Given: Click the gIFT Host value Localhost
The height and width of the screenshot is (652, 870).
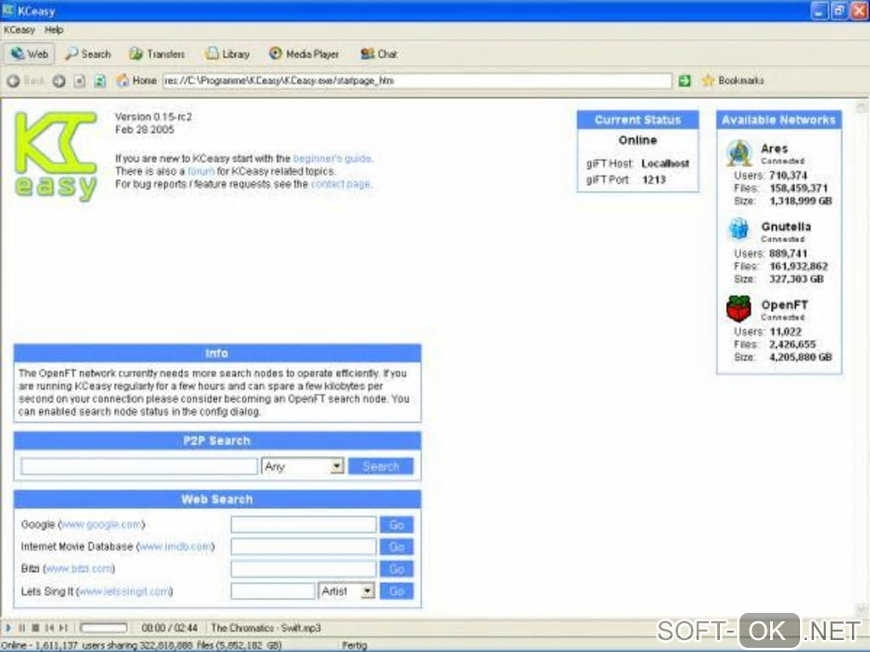Looking at the screenshot, I should click(x=665, y=164).
